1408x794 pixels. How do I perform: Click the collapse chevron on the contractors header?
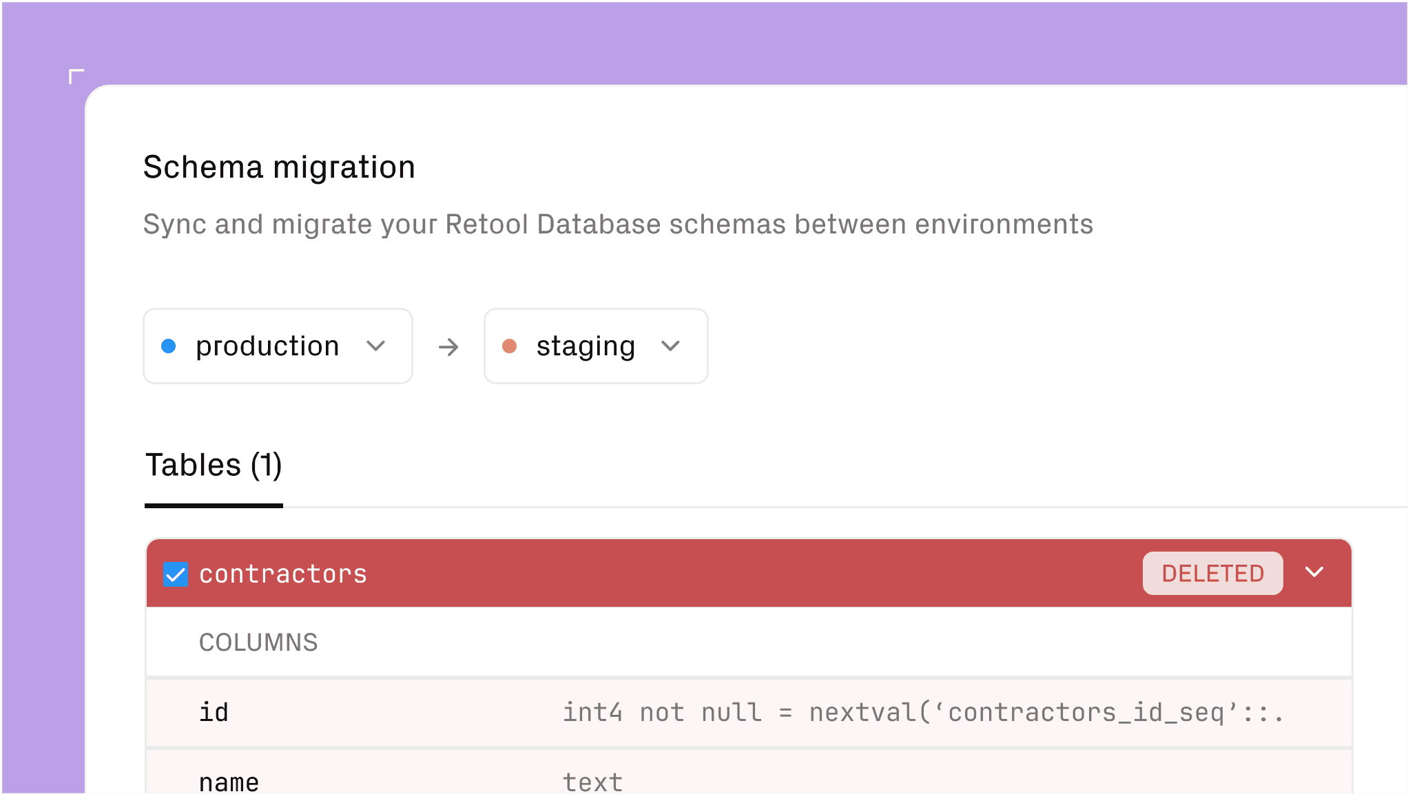(x=1314, y=572)
